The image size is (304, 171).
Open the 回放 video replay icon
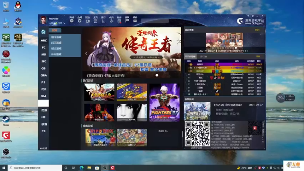click(x=87, y=21)
